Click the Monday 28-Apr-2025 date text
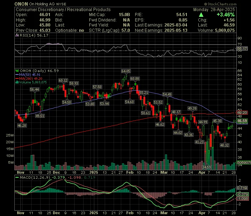Viewport: 251px width, 216px height. pyautogui.click(x=214, y=10)
